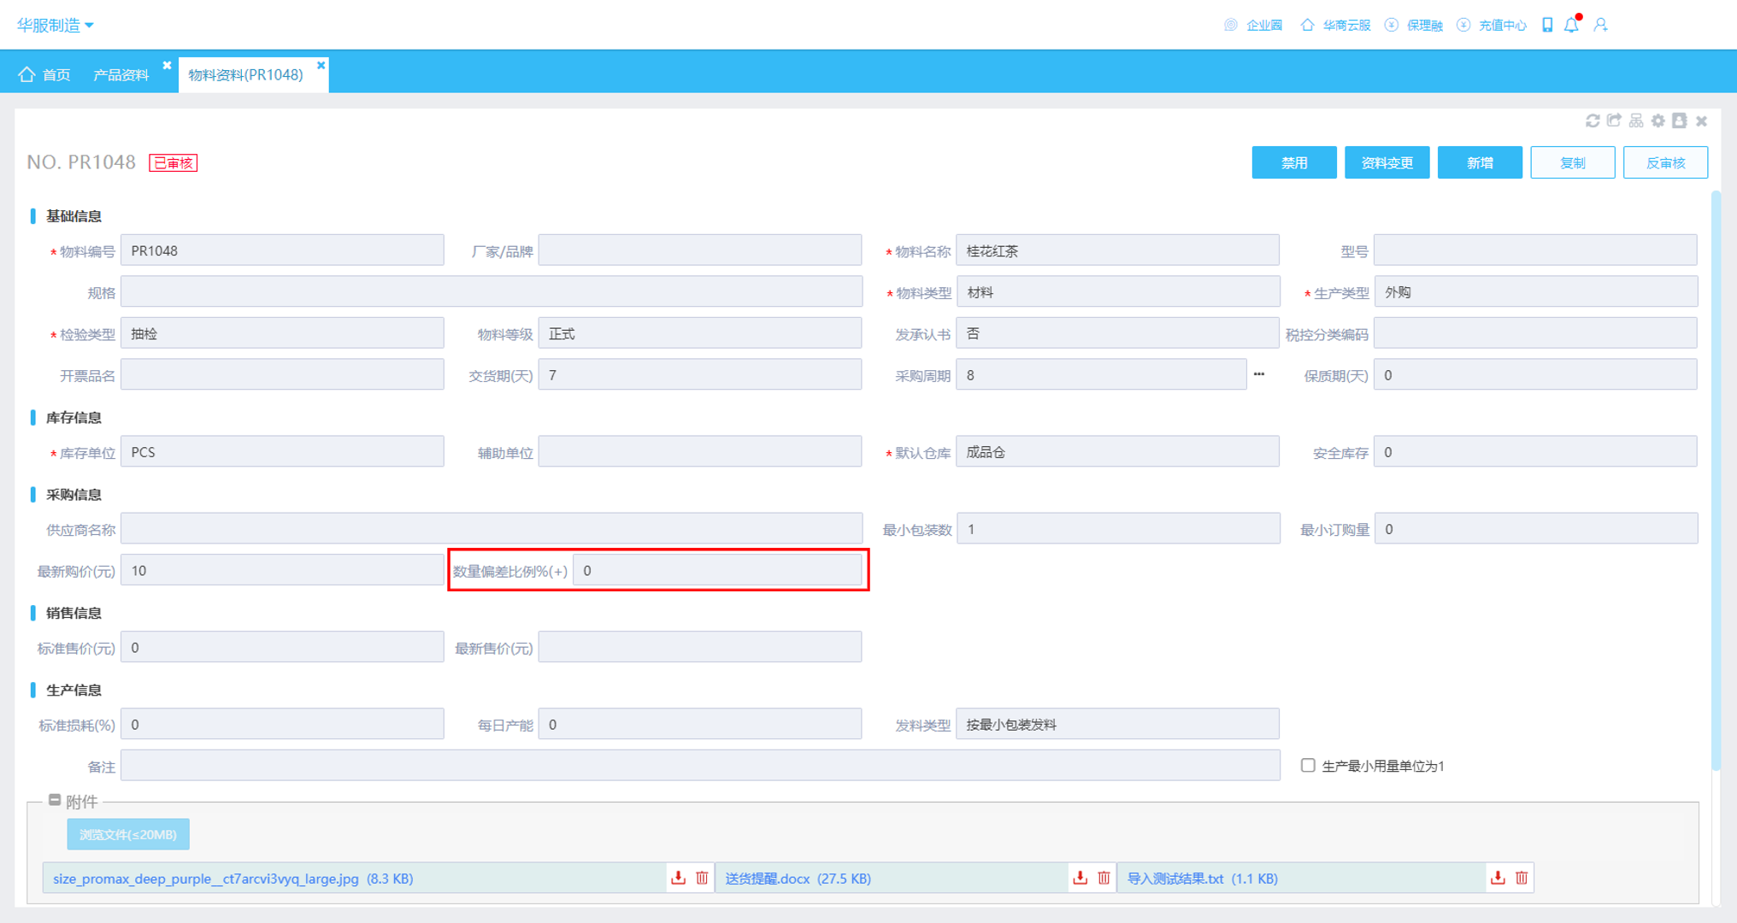This screenshot has width=1737, height=923.
Task: Click the contact book icon
Action: [x=1680, y=121]
